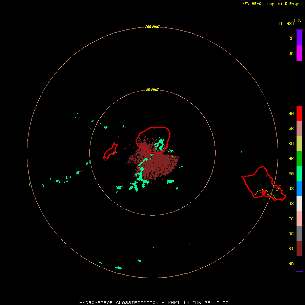Screen dimensions: 305x305
Task: Click the UK legend label
Action: click(x=291, y=53)
